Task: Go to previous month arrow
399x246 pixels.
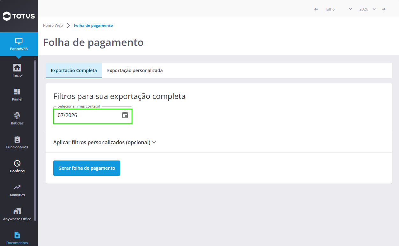Action: point(316,9)
